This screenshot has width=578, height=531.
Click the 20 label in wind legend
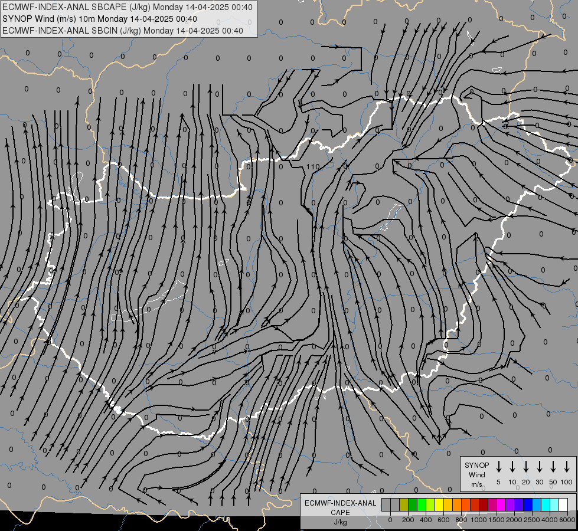tap(525, 482)
